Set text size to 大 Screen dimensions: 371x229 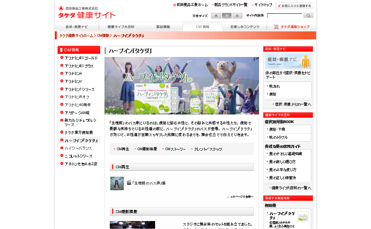pyautogui.click(x=216, y=16)
